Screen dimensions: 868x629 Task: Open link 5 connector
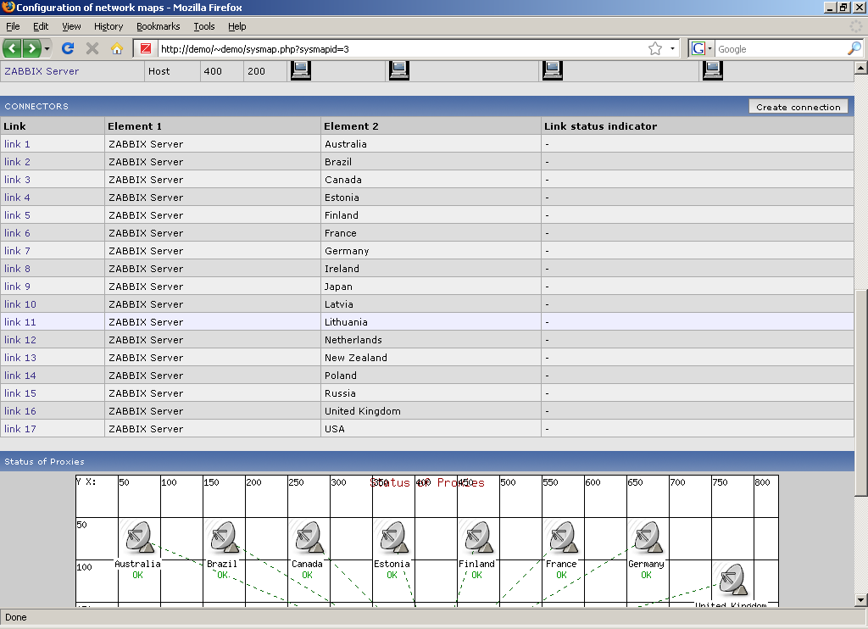(x=17, y=214)
